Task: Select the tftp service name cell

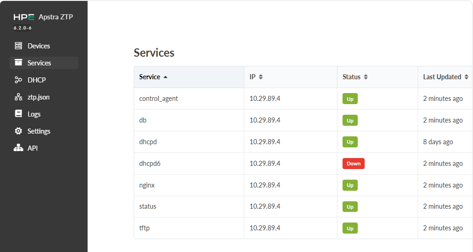Action: click(189, 228)
